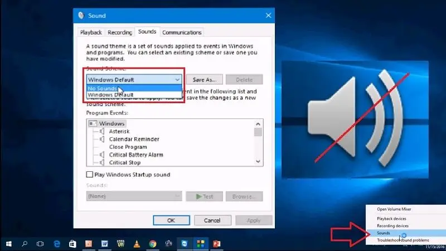Switch to the Communications tab

click(x=182, y=32)
